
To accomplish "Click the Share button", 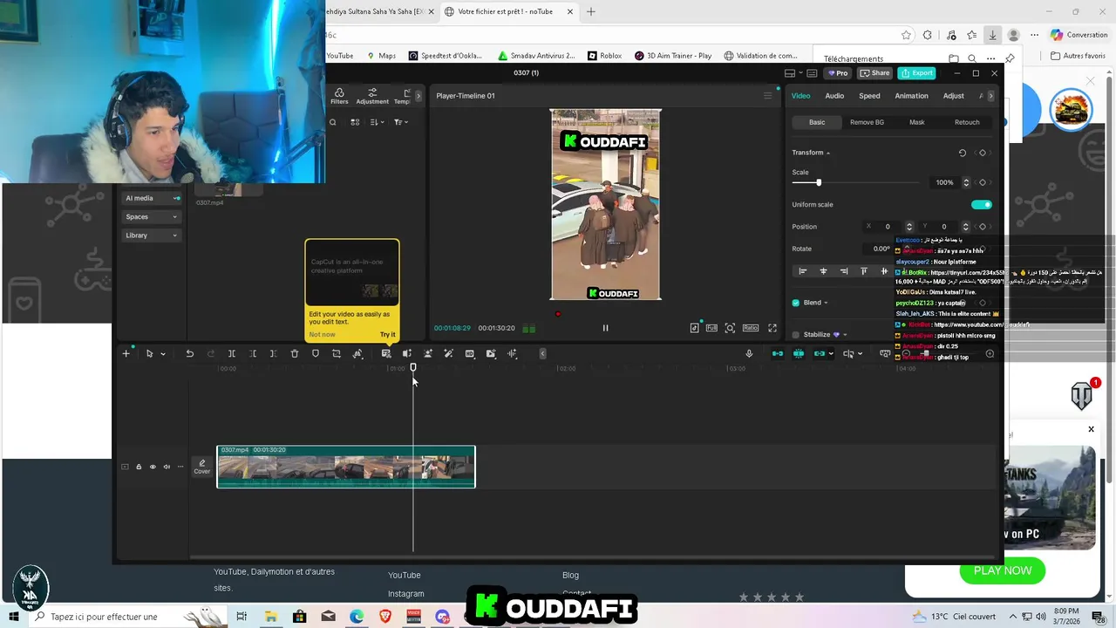I will 874,73.
